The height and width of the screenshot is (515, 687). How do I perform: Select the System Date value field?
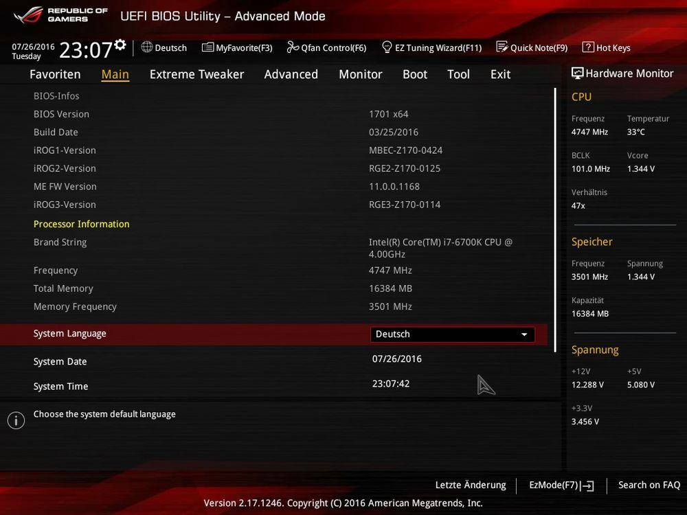pyautogui.click(x=397, y=359)
